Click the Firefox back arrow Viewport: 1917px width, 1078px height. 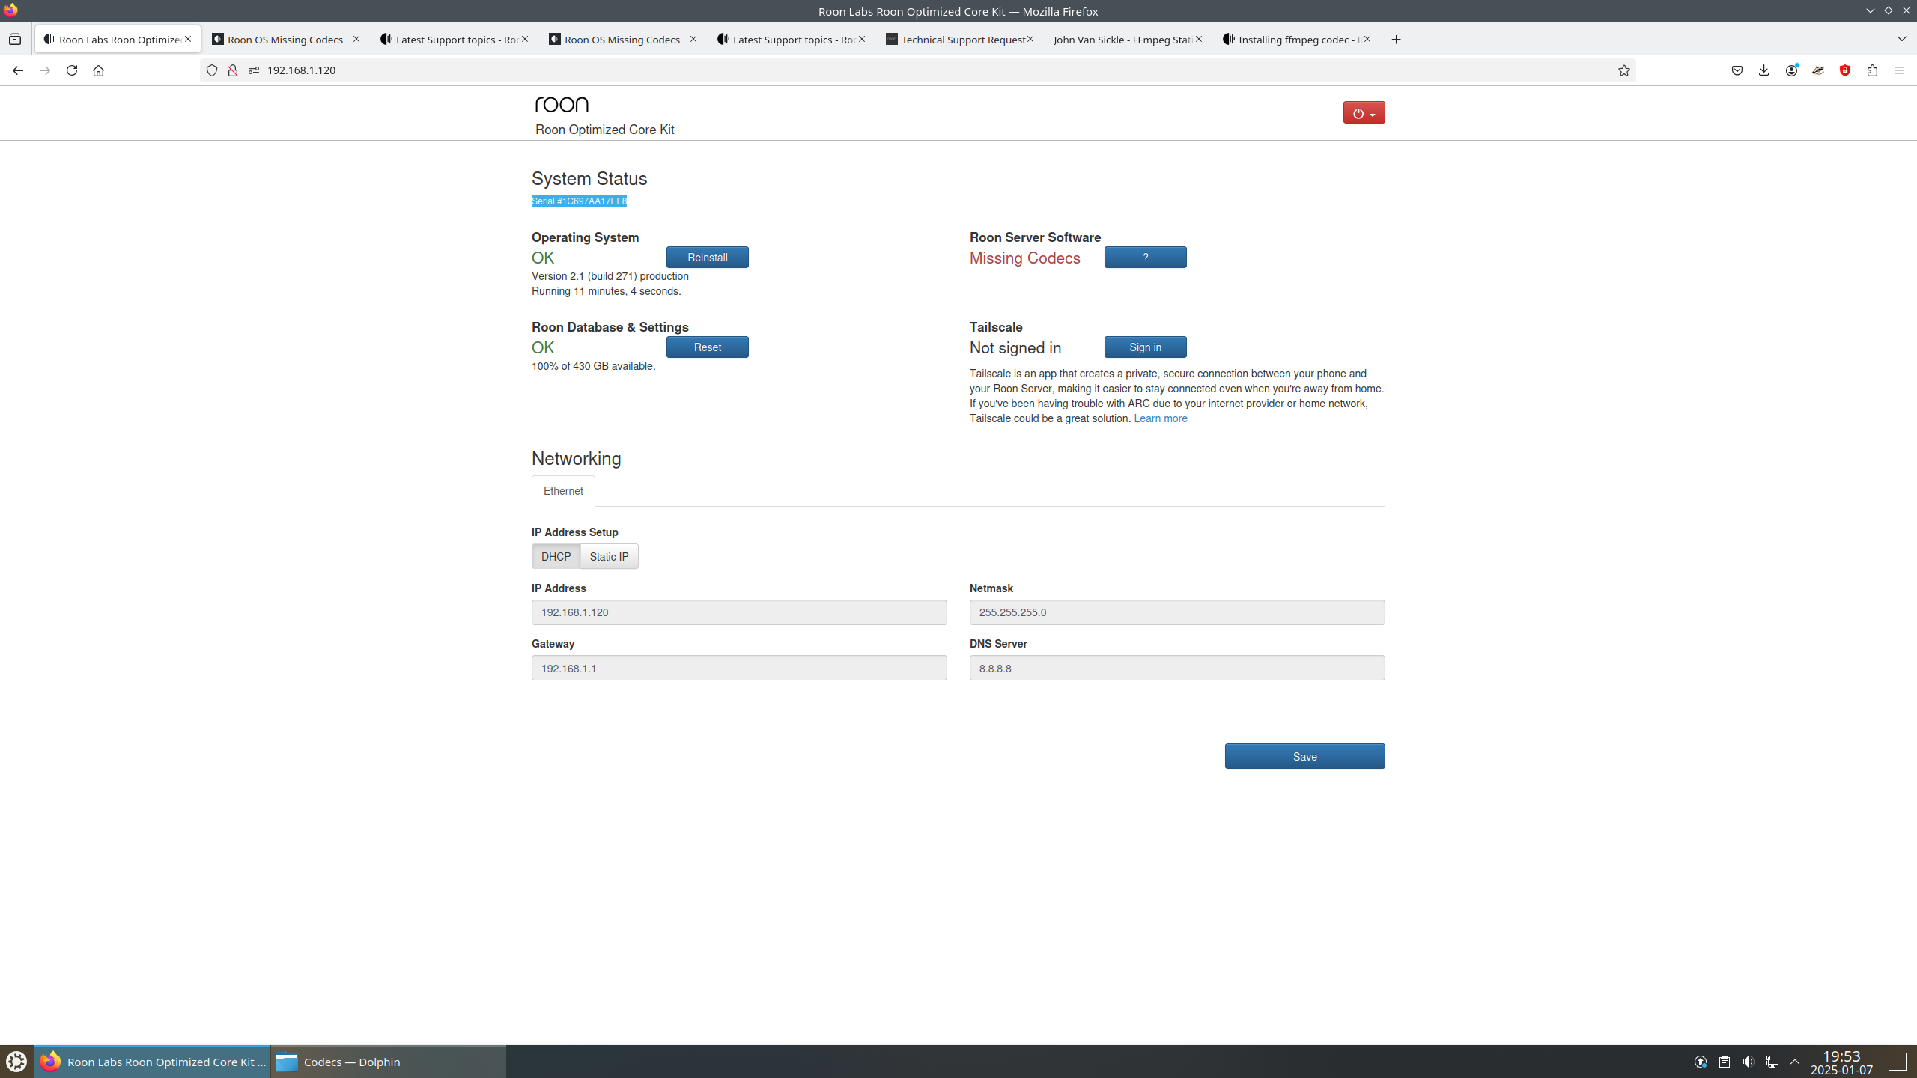coord(18,70)
